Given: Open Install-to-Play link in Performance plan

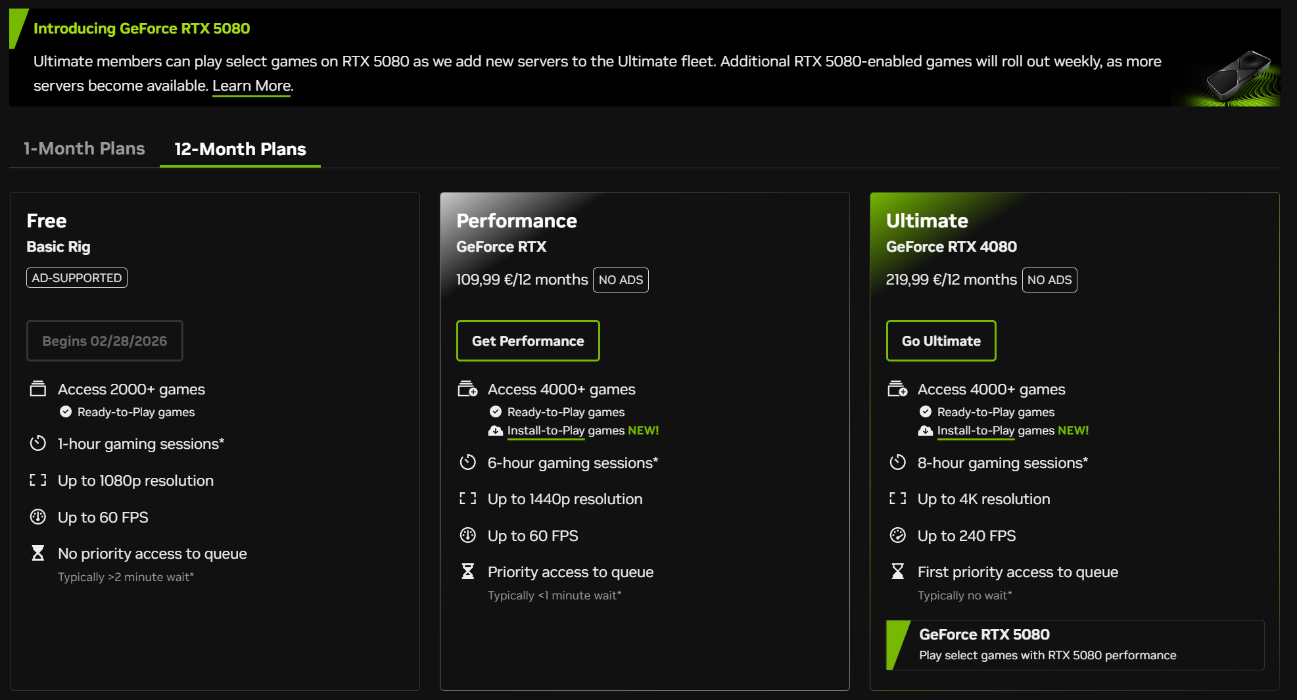Looking at the screenshot, I should [x=546, y=431].
